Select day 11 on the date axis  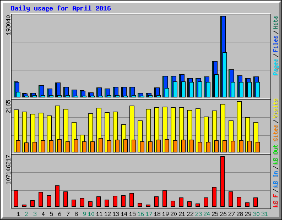coord(99,214)
